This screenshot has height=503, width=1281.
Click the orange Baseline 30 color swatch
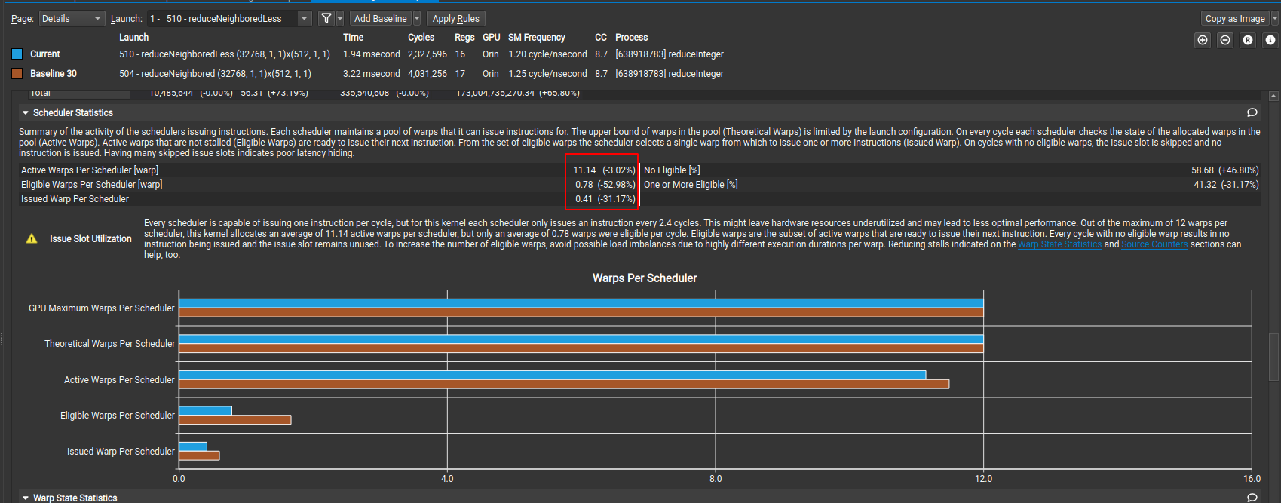coord(17,73)
